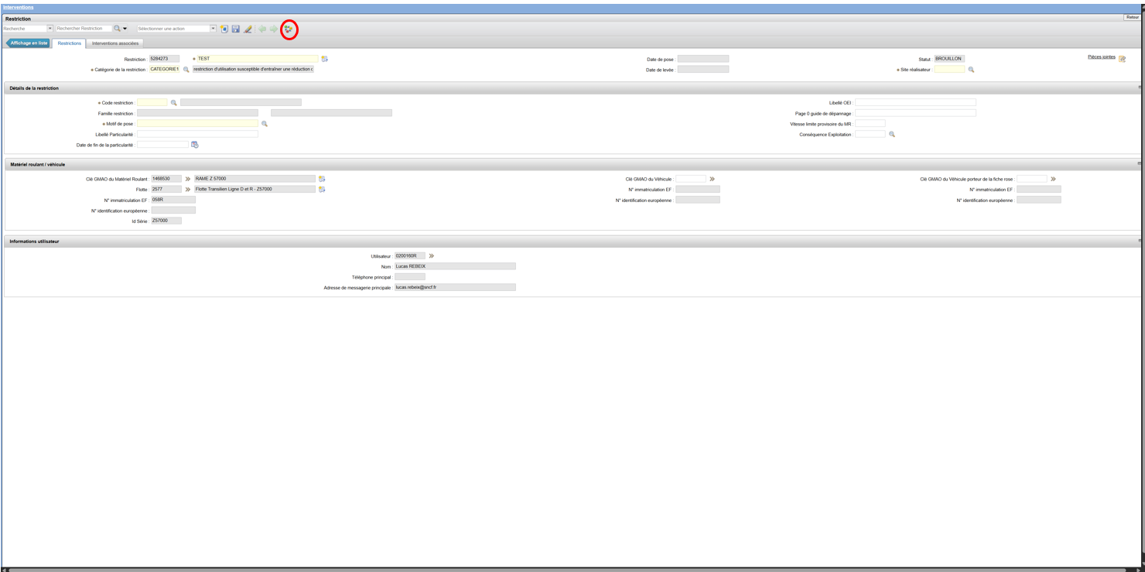Image resolution: width=1145 pixels, height=572 pixels.
Task: Save the restriction using the disk icon
Action: point(236,29)
